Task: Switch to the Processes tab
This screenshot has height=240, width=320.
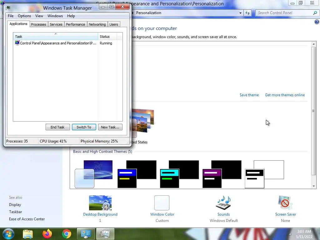Action: coord(38,24)
